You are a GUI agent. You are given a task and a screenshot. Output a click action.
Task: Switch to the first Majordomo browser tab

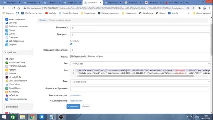pos(12,3)
